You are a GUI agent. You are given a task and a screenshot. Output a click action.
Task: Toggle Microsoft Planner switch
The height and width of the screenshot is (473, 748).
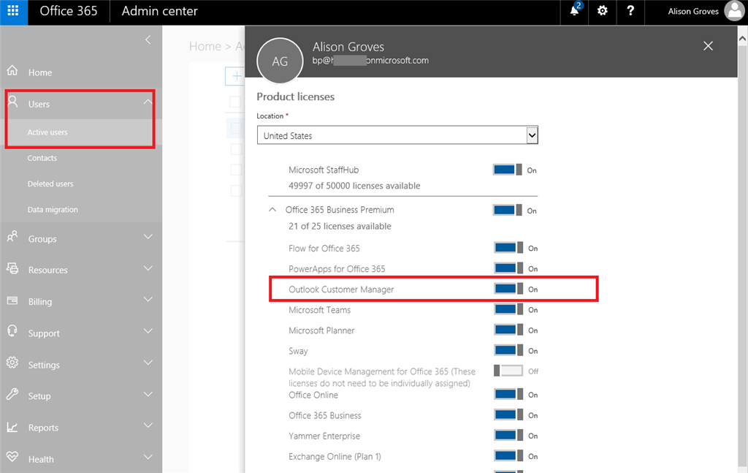508,330
